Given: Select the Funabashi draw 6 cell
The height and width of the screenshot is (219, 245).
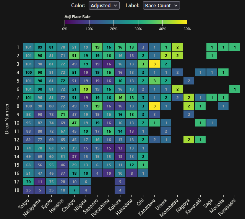Looking at the screenshot, I should tap(235, 89).
